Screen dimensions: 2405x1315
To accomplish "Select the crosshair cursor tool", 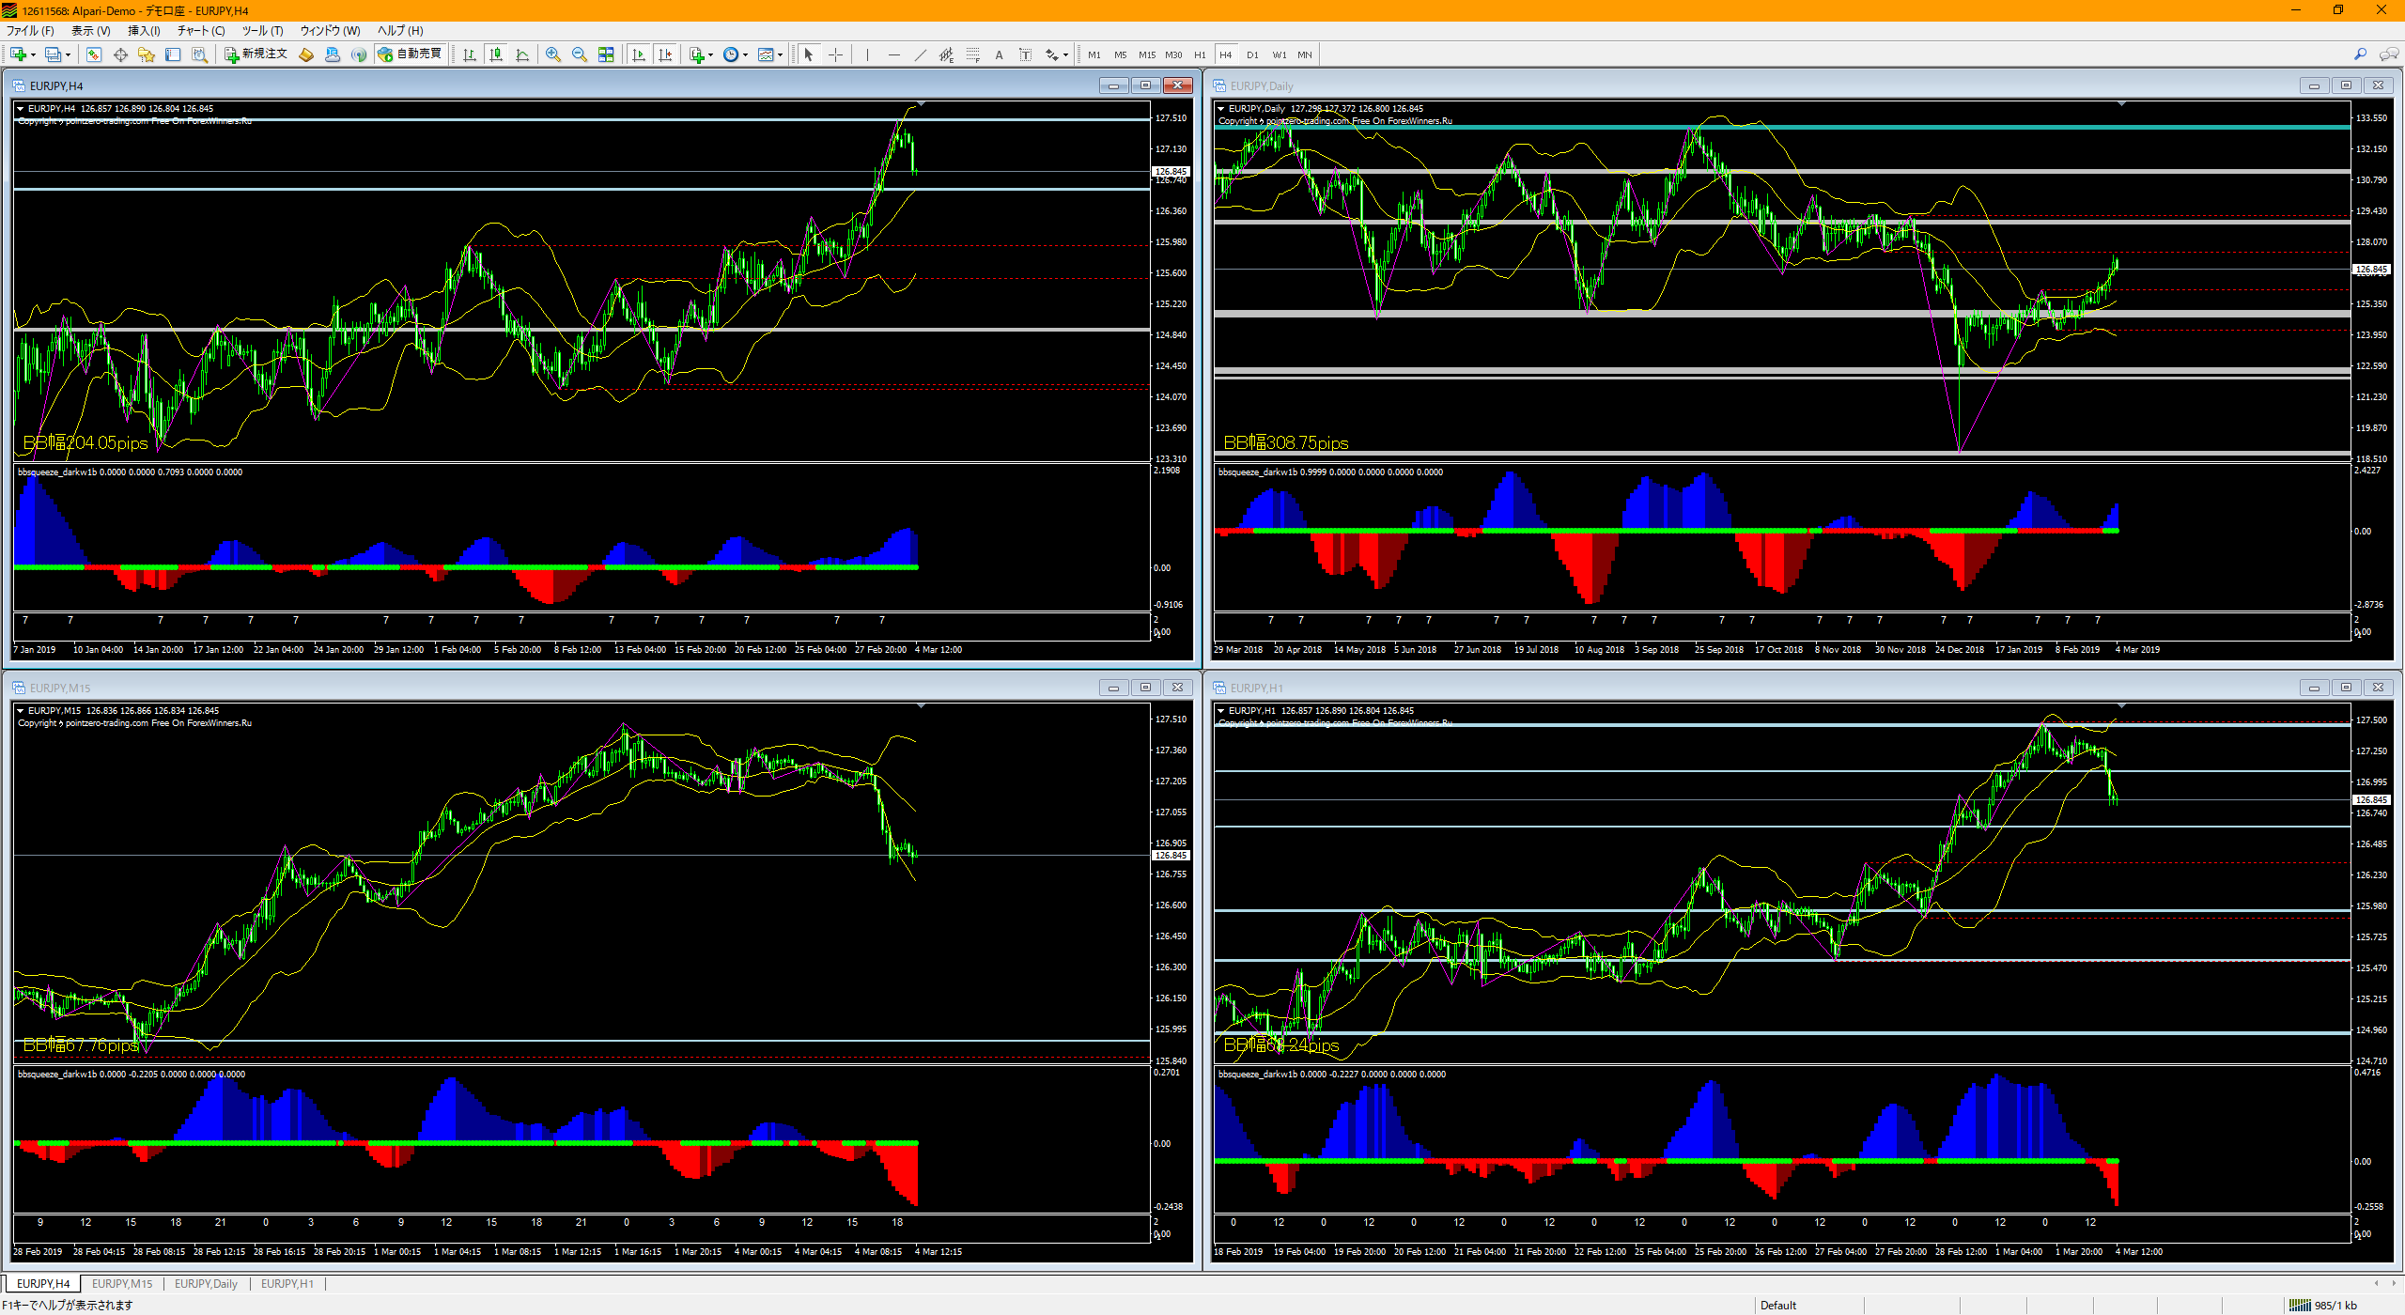I will [x=834, y=54].
